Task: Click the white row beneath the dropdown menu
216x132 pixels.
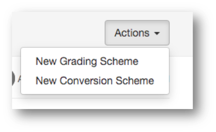Action: click(102, 104)
